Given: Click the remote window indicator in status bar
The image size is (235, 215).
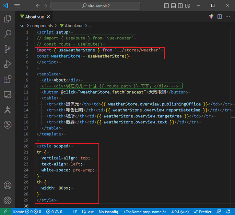Looking at the screenshot, I should (5, 212).
